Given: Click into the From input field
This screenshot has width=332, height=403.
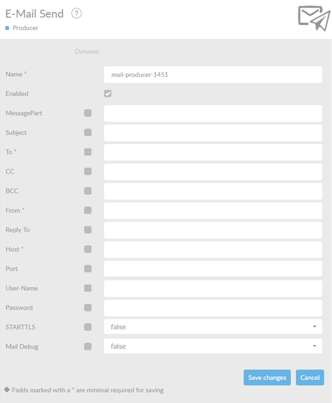Looking at the screenshot, I should click(x=213, y=211).
